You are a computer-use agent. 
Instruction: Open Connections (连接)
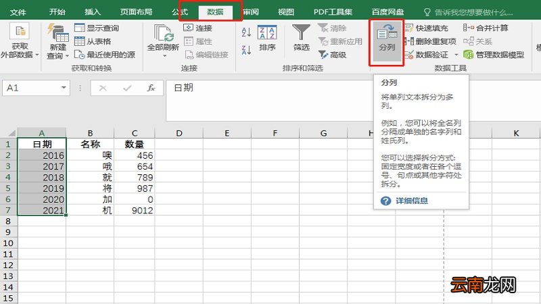(197, 28)
